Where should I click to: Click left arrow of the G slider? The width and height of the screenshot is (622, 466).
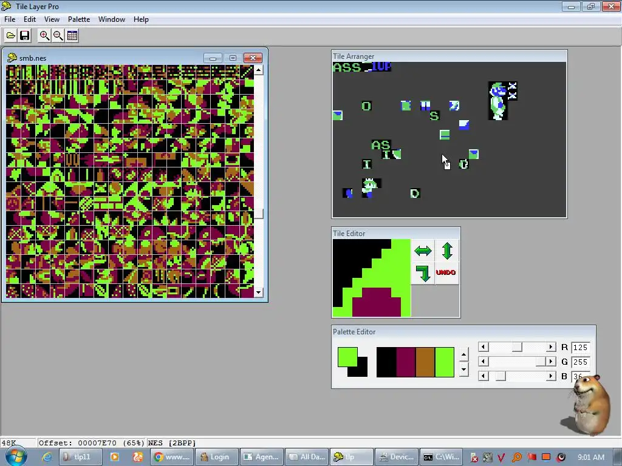point(483,362)
